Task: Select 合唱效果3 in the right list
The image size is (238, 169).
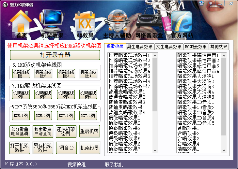Action: pyautogui.click(x=188, y=138)
